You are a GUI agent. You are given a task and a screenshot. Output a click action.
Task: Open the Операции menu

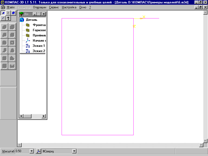pos(40,7)
